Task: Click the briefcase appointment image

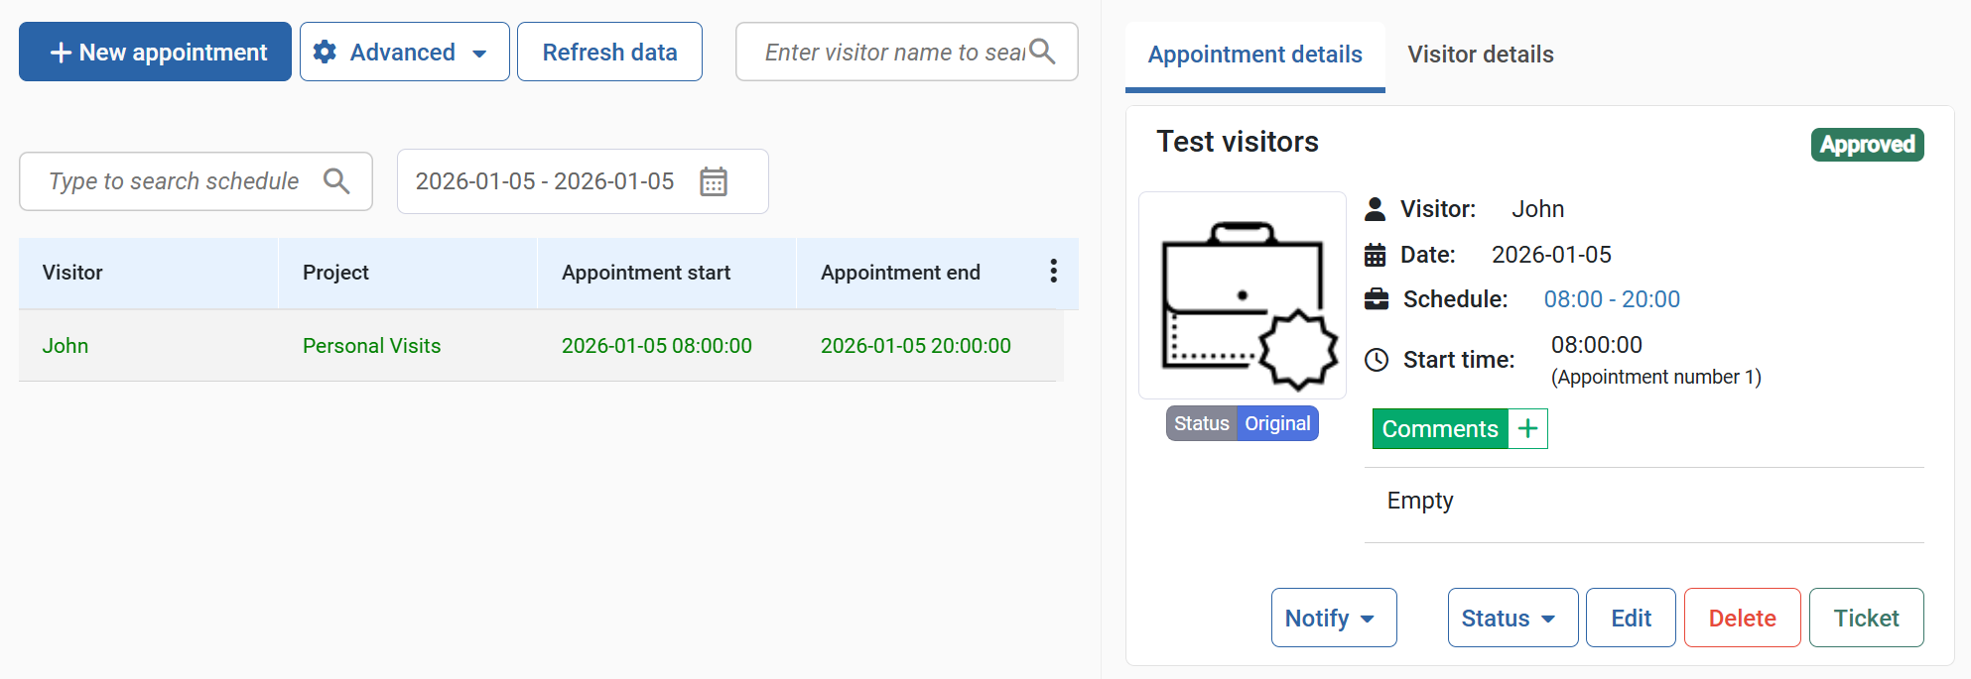Action: point(1242,295)
